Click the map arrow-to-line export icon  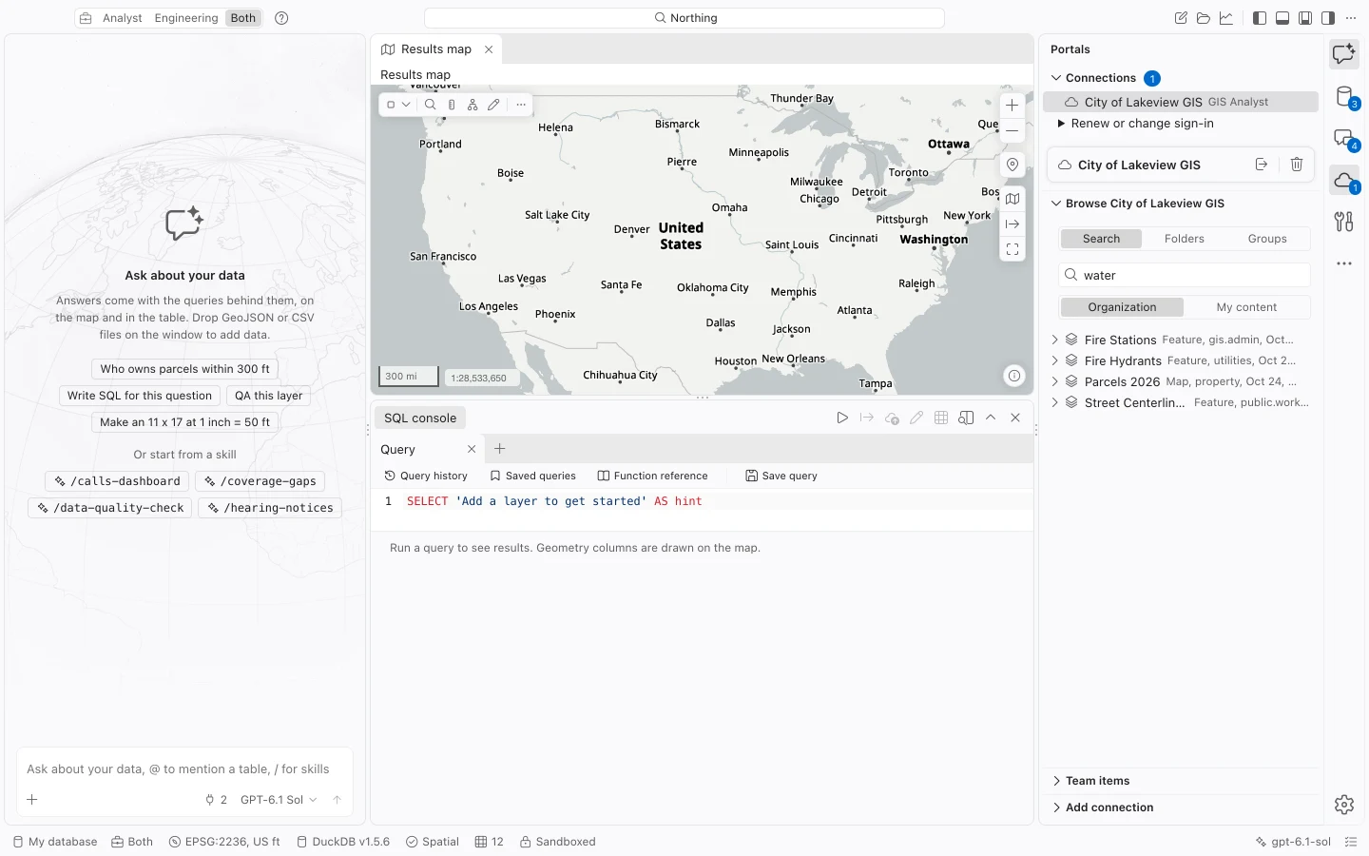pyautogui.click(x=1012, y=224)
